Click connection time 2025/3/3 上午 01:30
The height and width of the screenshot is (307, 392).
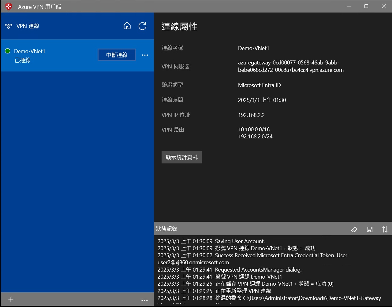pyautogui.click(x=262, y=100)
